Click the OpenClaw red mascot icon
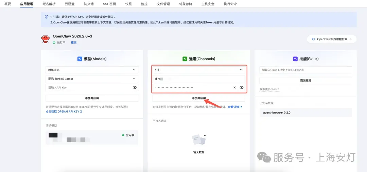Screen dimensions: 367x172 (46, 39)
